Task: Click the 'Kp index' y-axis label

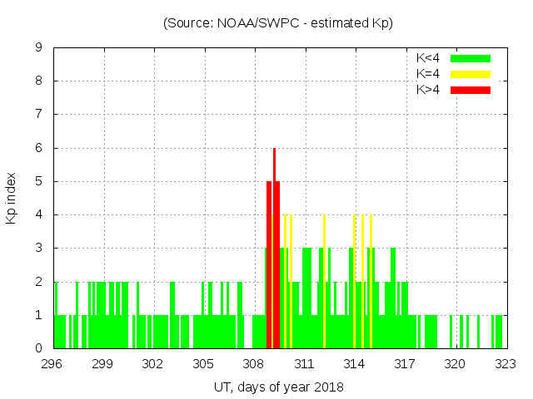Action: tap(12, 198)
